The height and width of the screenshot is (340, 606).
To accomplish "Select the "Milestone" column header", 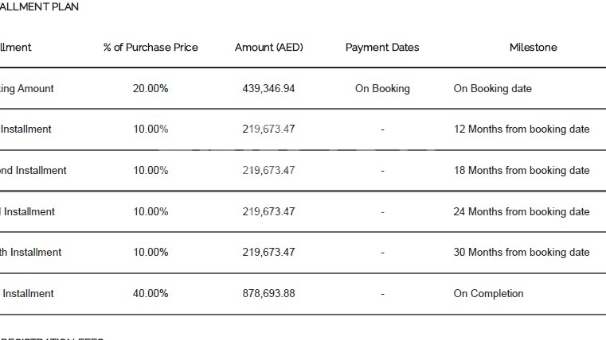I will coord(533,48).
